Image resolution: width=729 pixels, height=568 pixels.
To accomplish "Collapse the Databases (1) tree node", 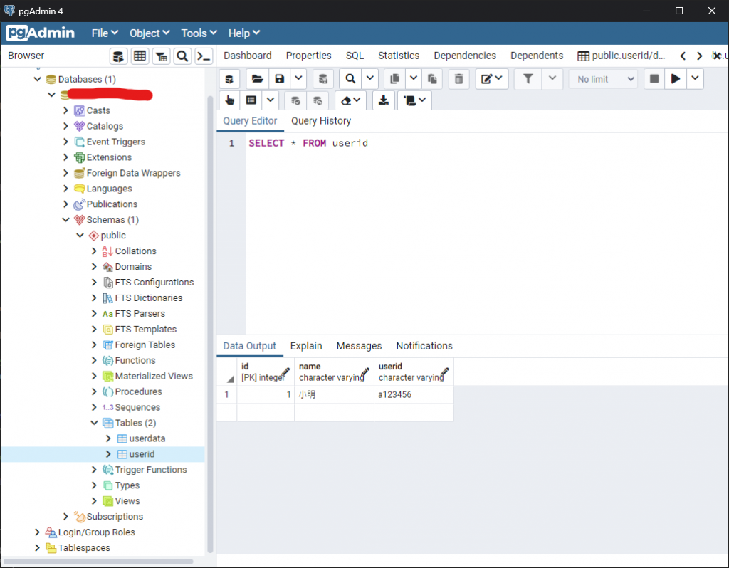I will pos(38,79).
